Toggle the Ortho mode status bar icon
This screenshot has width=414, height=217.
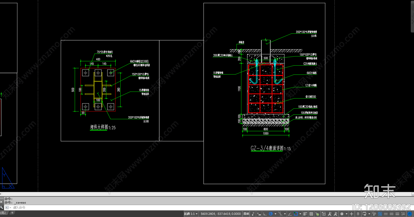tap(265, 214)
